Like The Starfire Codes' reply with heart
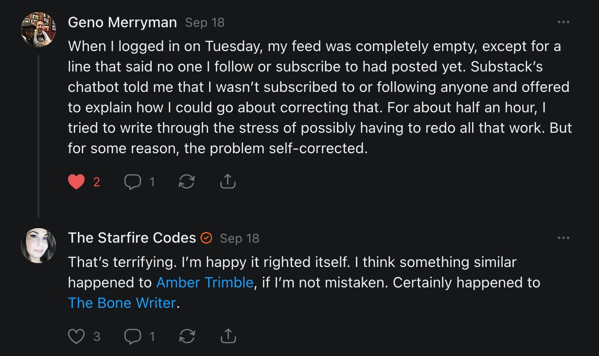The height and width of the screenshot is (356, 599). coord(76,337)
